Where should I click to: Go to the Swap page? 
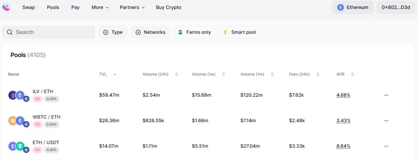pos(29,7)
